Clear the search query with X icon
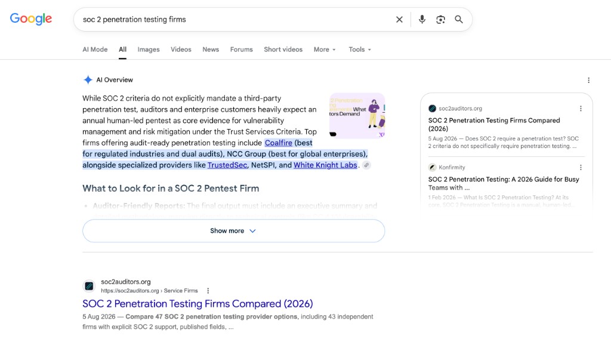This screenshot has height=345, width=611. point(399,20)
